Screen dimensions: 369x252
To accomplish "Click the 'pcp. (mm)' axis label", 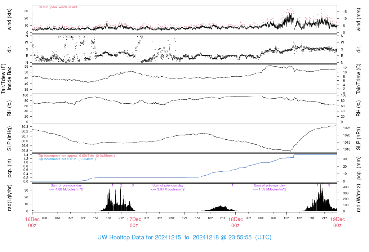I will coord(359,168).
